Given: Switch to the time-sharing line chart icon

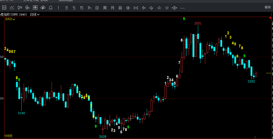Looking at the screenshot, I should (x=12, y=8).
